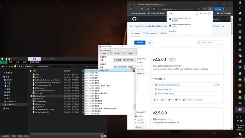Select UTC+09:00 first highlighted timezone option

click(x=109, y=71)
